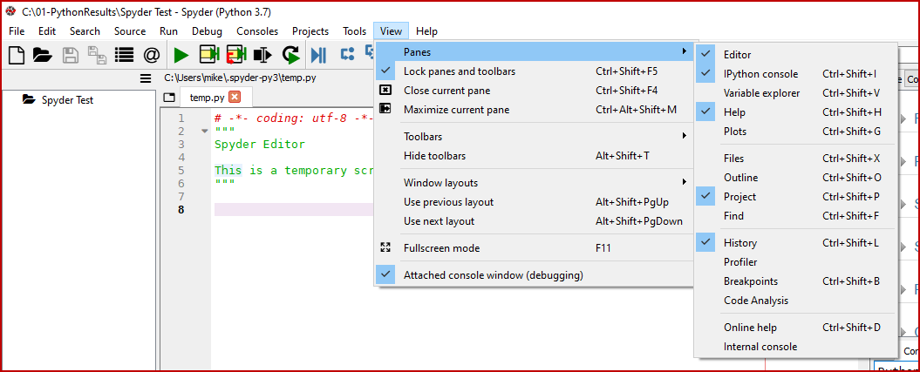The width and height of the screenshot is (920, 372).
Task: Click the debug step icon
Action: 348,55
